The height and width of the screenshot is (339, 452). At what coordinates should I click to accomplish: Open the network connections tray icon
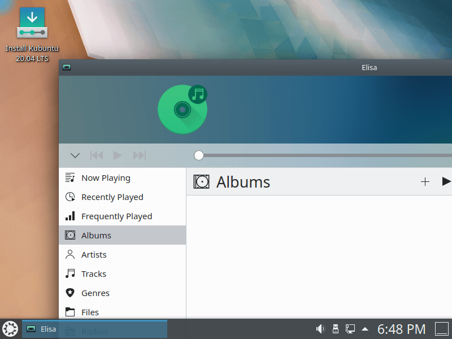coord(350,329)
